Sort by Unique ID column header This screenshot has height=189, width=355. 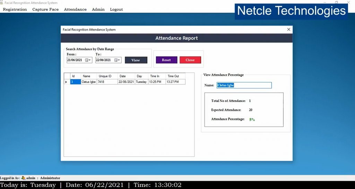pyautogui.click(x=107, y=76)
